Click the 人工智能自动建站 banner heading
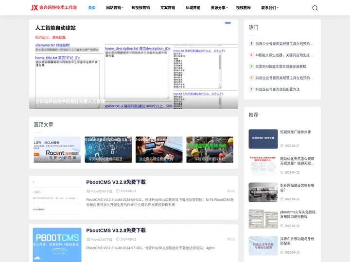Image resolution: width=350 pixels, height=262 pixels. (55, 28)
